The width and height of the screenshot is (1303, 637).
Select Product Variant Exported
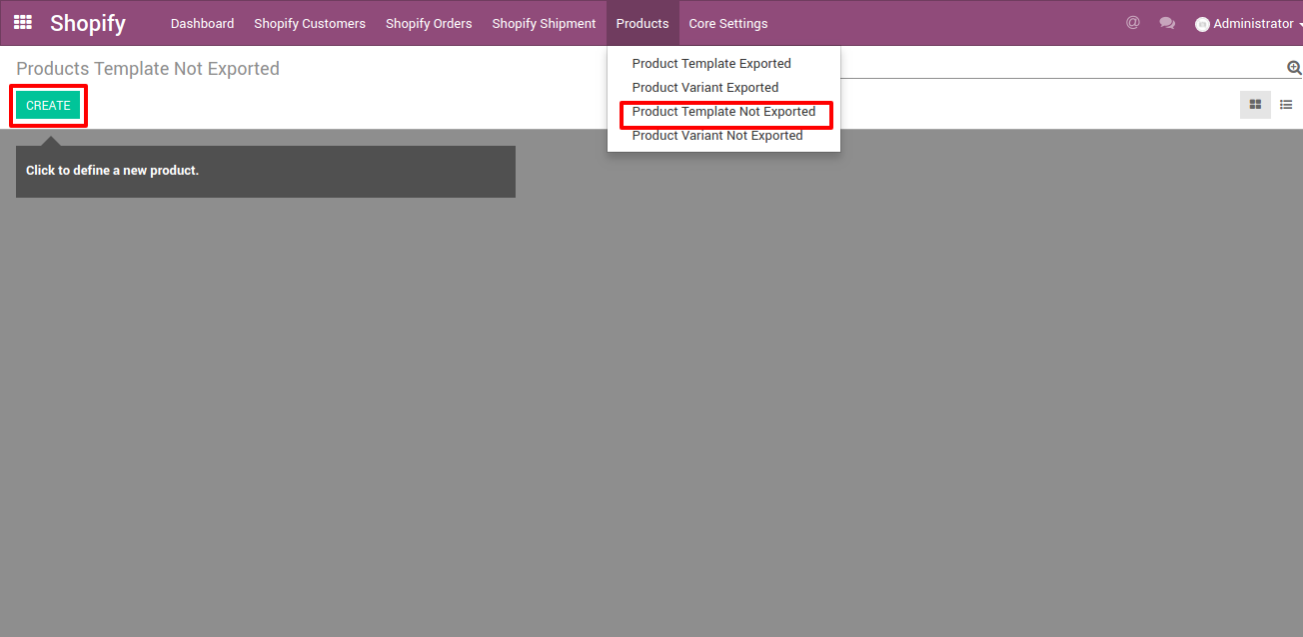705,88
